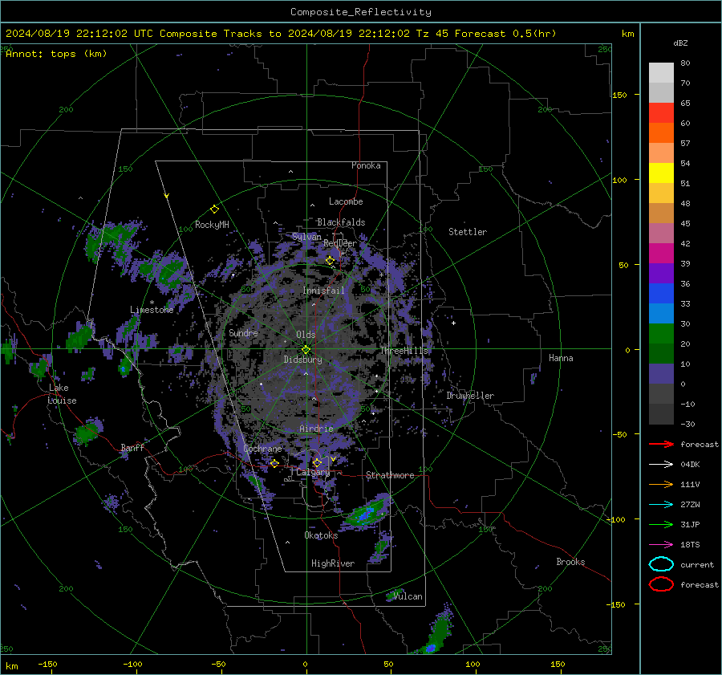Click the Banff town label
This screenshot has height=675, width=722.
click(132, 447)
